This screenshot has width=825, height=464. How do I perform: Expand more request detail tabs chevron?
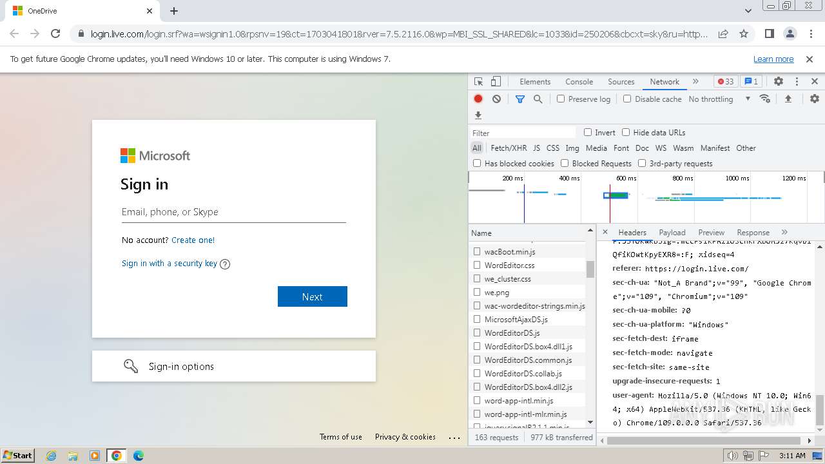tap(784, 232)
